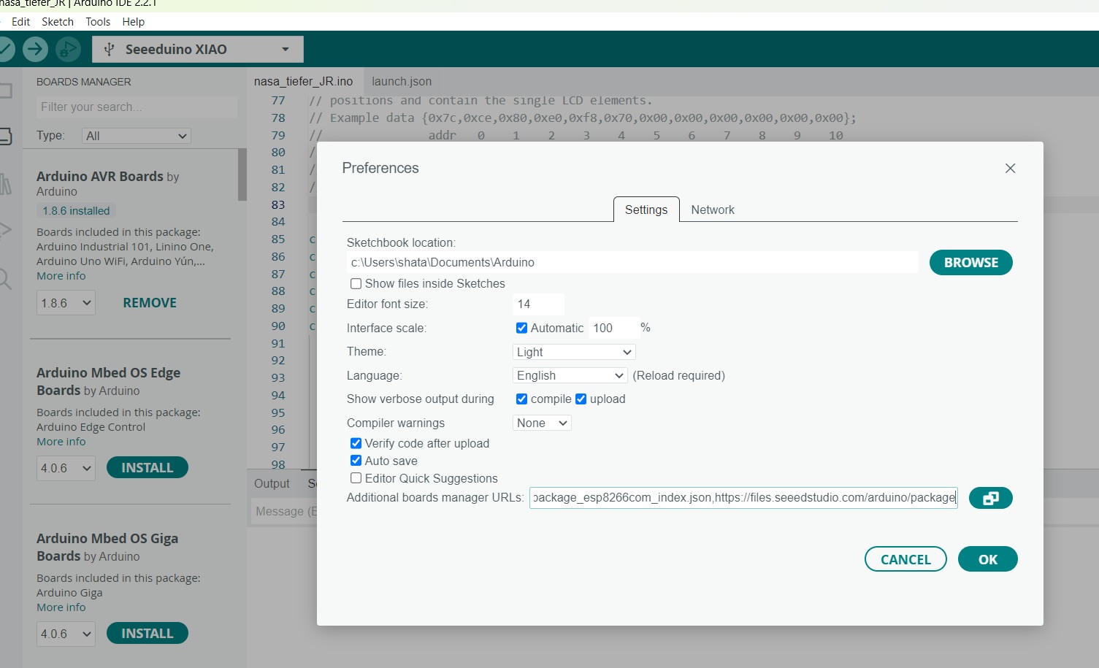Open the Tools menu

tap(98, 22)
